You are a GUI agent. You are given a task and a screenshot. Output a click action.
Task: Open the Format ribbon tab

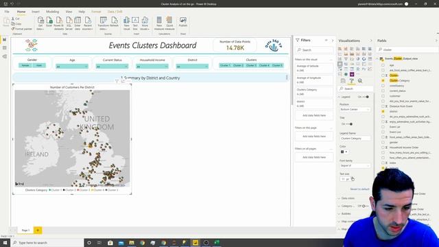(x=96, y=12)
